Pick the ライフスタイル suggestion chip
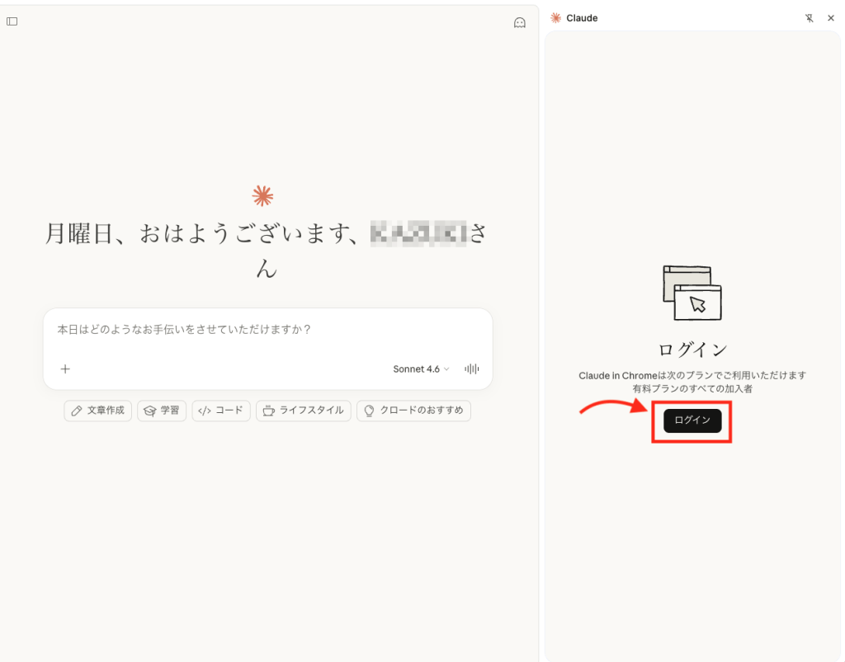The height and width of the screenshot is (662, 845). pyautogui.click(x=304, y=411)
